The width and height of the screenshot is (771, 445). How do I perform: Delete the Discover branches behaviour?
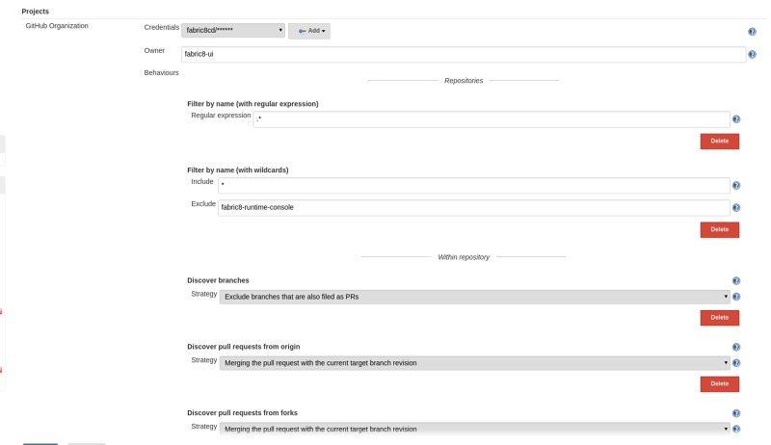pyautogui.click(x=719, y=318)
